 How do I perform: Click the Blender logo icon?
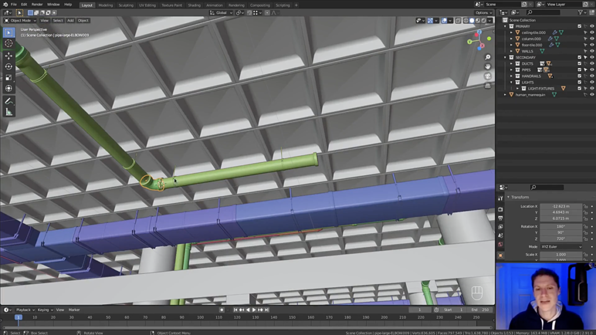click(5, 5)
